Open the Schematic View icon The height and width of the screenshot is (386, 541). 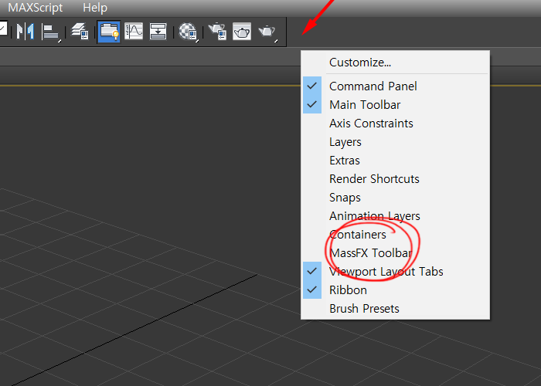pos(158,32)
